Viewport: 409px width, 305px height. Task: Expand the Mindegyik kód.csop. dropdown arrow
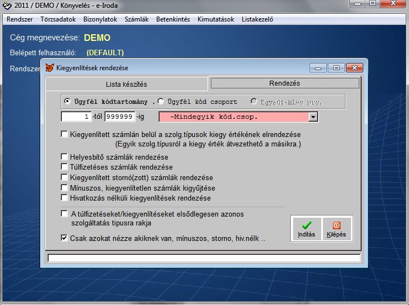click(x=313, y=117)
